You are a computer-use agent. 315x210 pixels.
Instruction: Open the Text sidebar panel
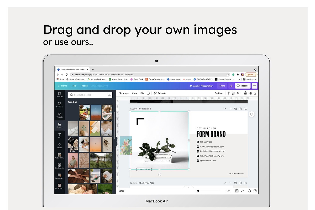(x=60, y=136)
